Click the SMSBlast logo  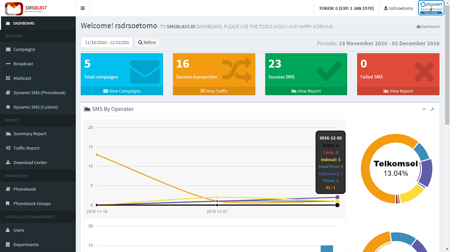[27, 8]
